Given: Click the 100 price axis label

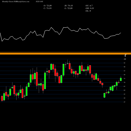Looking at the screenshot, I should [125, 59].
